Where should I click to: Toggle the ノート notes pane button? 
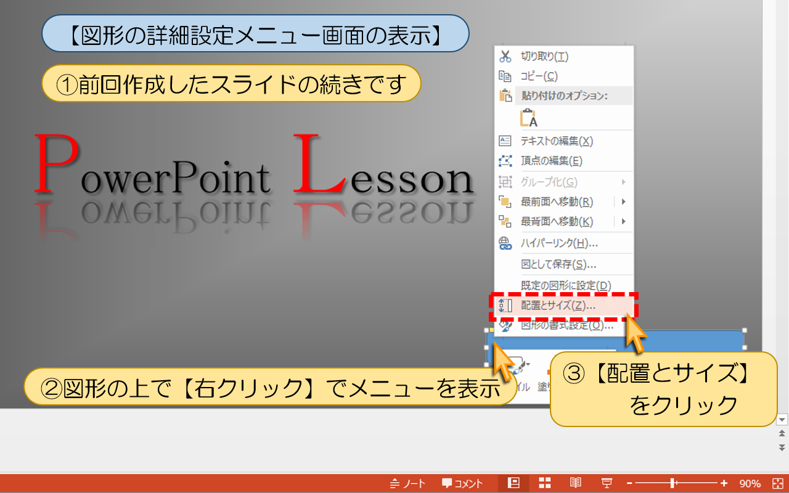(x=407, y=484)
